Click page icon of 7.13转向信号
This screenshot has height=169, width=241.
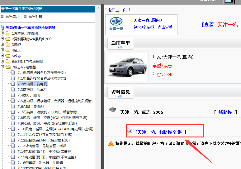[13, 146]
